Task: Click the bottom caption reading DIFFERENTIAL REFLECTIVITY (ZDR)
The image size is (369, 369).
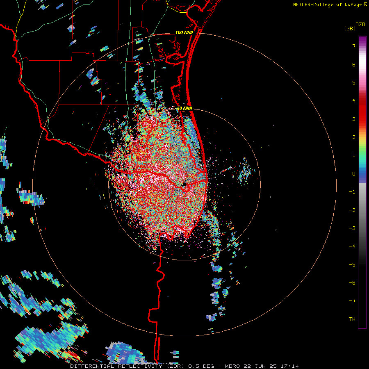Action: tap(128, 366)
